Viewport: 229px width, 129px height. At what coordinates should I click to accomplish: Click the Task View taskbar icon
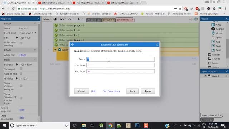pyautogui.click(x=74, y=125)
